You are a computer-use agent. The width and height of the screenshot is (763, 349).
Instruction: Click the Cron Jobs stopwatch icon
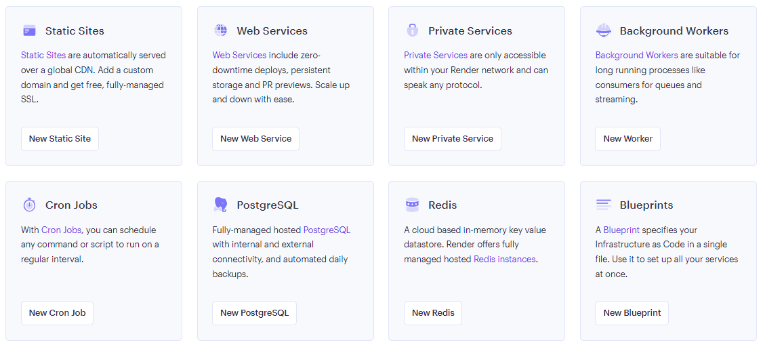(29, 205)
